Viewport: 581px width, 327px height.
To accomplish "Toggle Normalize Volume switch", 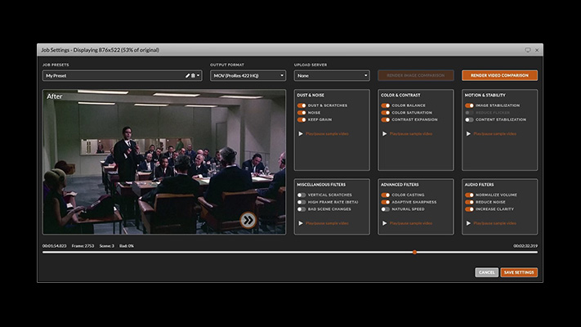I will [470, 195].
